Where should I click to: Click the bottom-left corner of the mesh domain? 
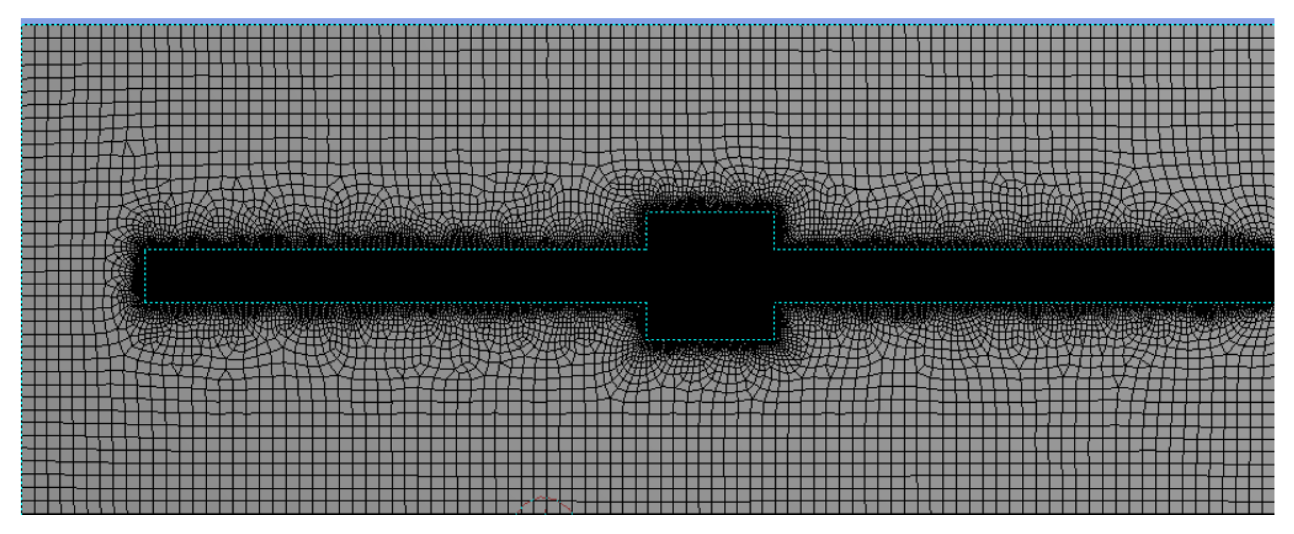(x=22, y=513)
